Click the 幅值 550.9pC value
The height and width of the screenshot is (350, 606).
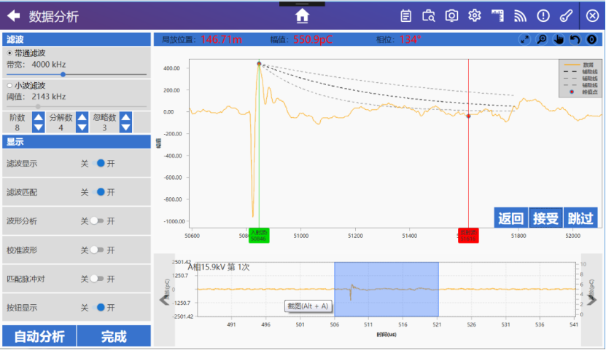coord(313,39)
